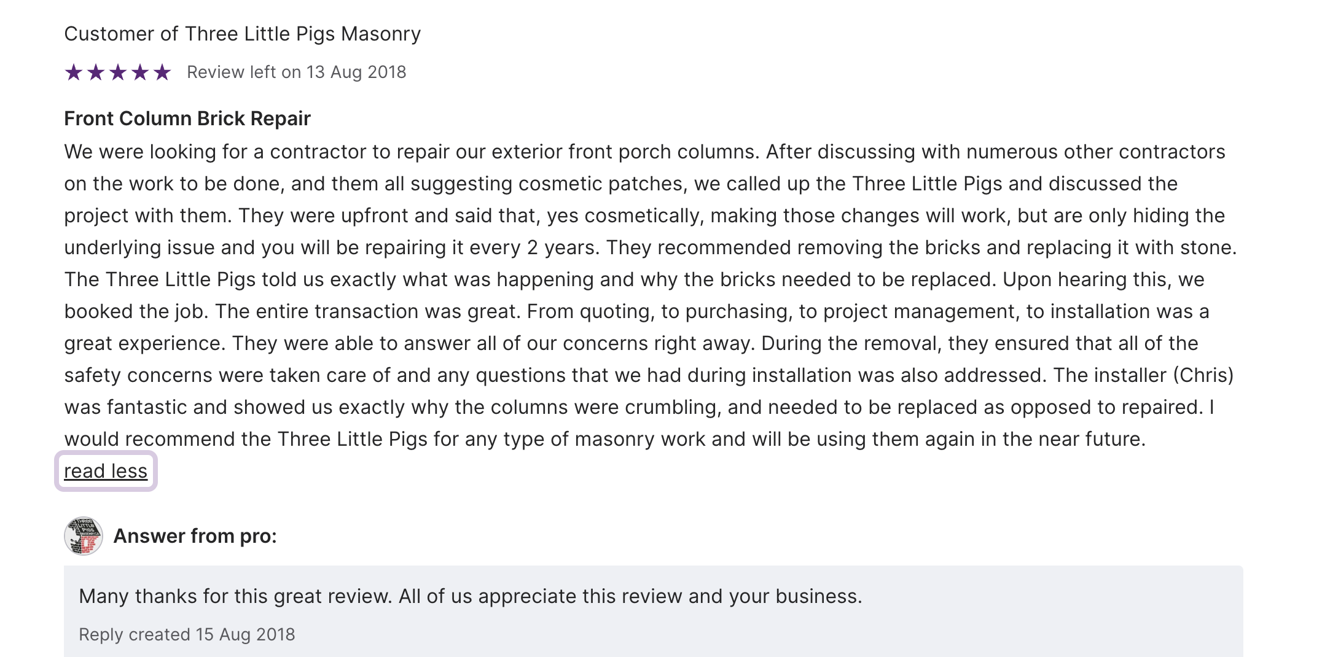
Task: Click the fourth rating star
Action: pos(140,72)
